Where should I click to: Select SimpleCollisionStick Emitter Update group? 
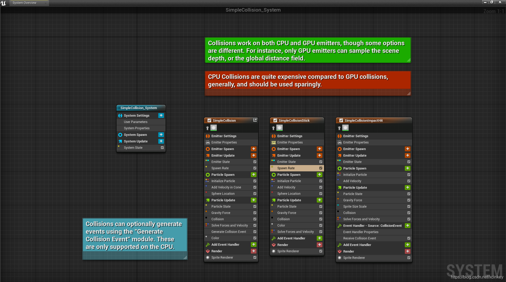297,155
